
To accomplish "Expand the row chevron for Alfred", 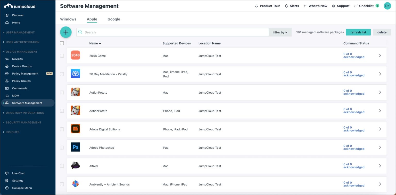I will coord(380,166).
